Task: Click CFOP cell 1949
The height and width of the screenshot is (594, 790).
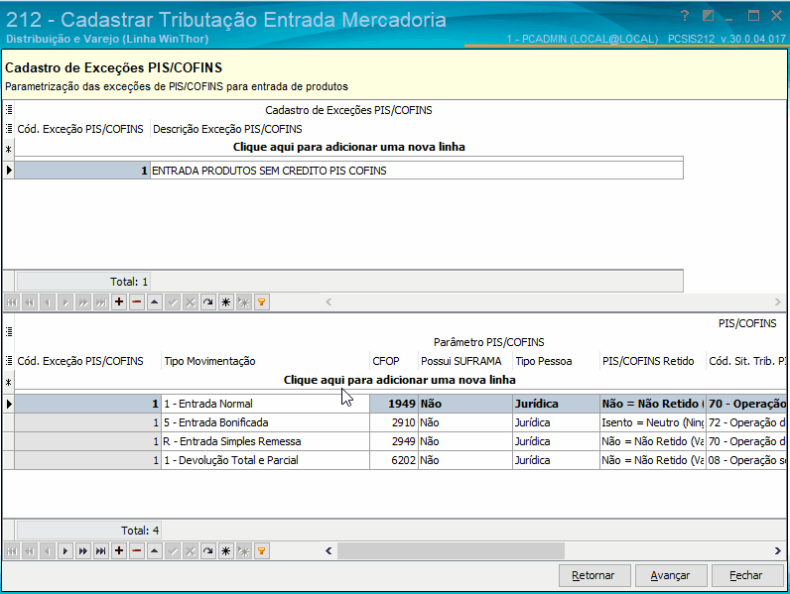Action: click(394, 404)
